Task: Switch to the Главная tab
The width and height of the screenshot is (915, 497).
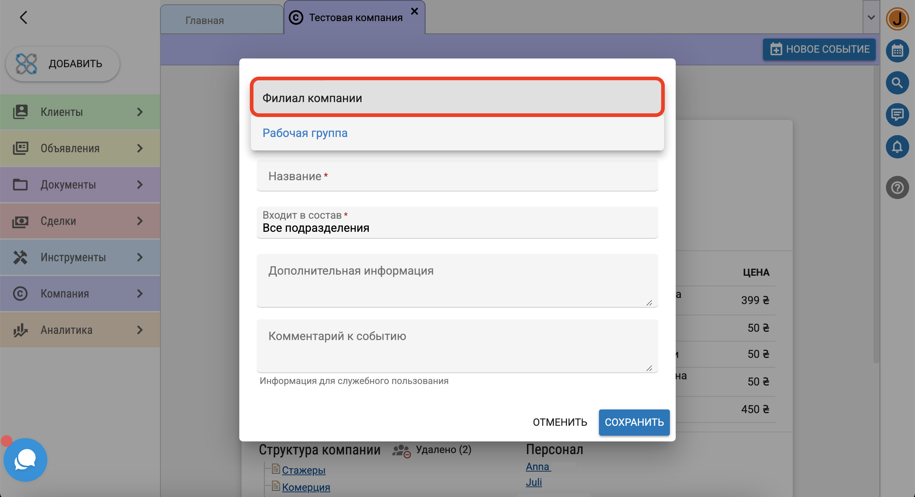Action: coord(222,20)
